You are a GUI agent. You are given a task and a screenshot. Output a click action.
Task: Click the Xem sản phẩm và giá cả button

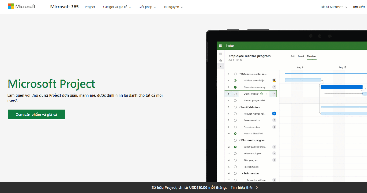36,114
